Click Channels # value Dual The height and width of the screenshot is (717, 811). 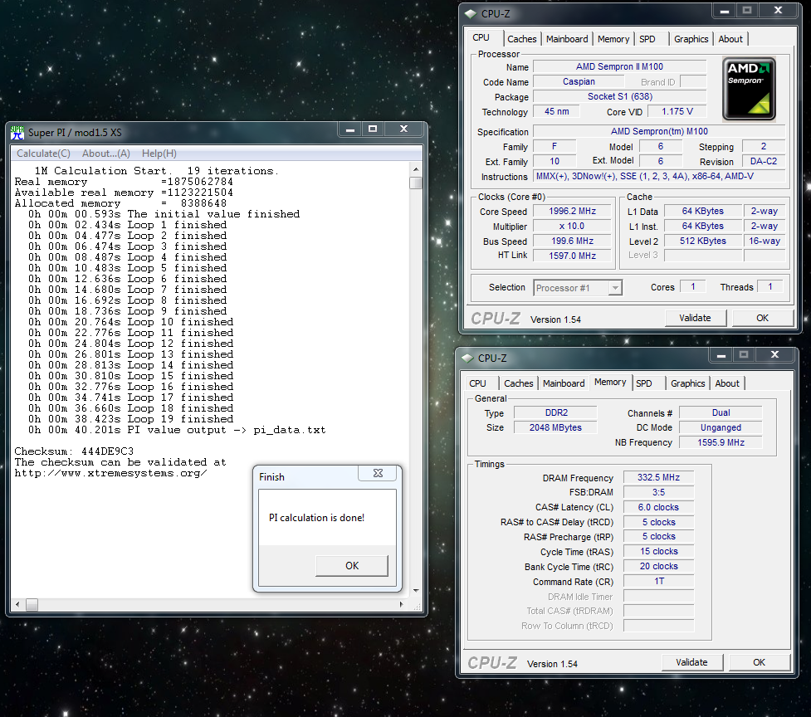721,413
